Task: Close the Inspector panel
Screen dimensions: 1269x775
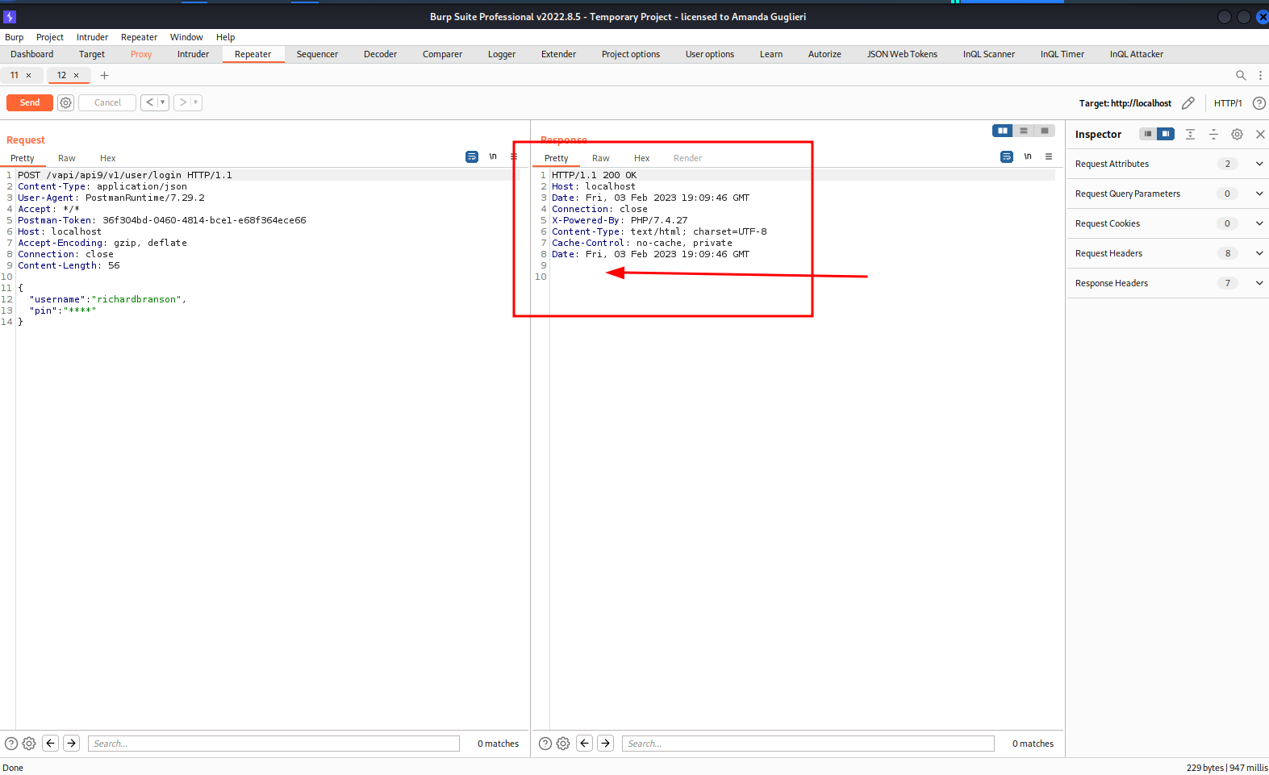Action: coord(1260,134)
